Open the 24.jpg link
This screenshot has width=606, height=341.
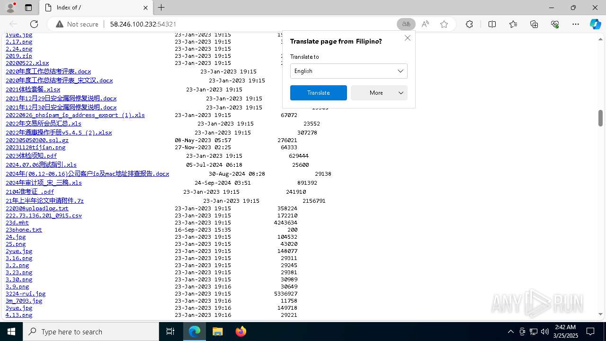coord(16,237)
